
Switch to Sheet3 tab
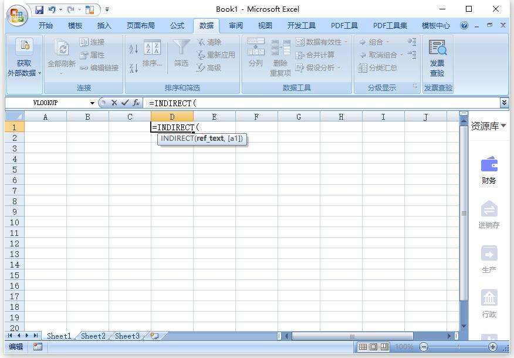[127, 336]
